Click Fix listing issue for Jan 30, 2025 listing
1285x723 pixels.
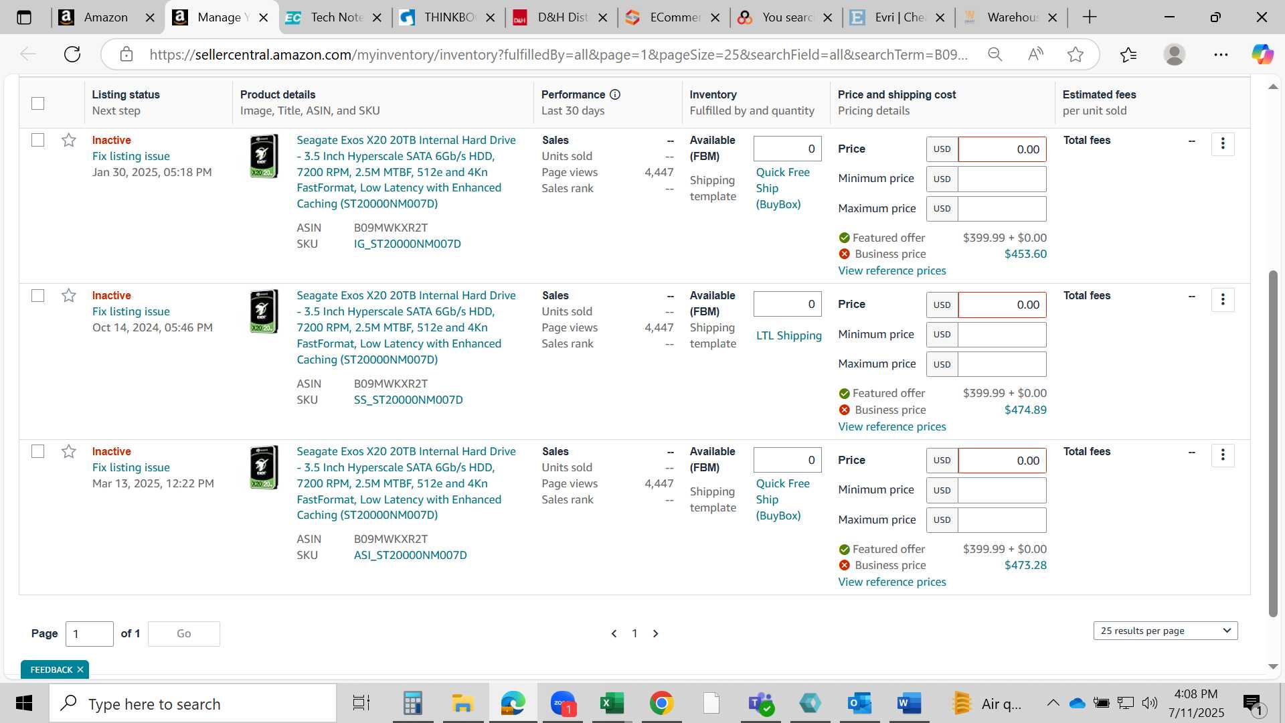coord(131,156)
